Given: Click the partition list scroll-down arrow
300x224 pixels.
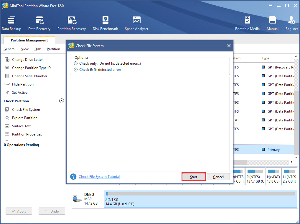Looking at the screenshot, I should pos(296,157).
